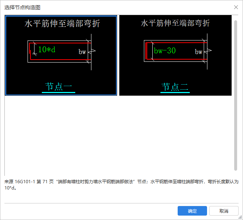Click the red rebar bend in node two
Image resolution: width=243 pixels, height=220 pixels.
(x=146, y=51)
